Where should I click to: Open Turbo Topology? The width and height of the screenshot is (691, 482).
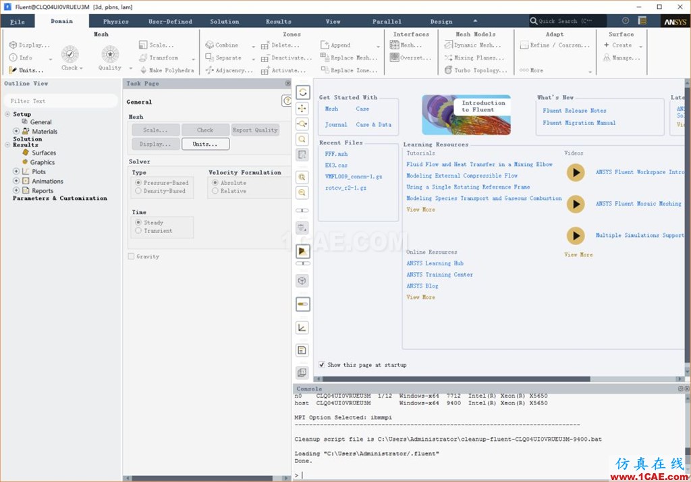point(476,70)
